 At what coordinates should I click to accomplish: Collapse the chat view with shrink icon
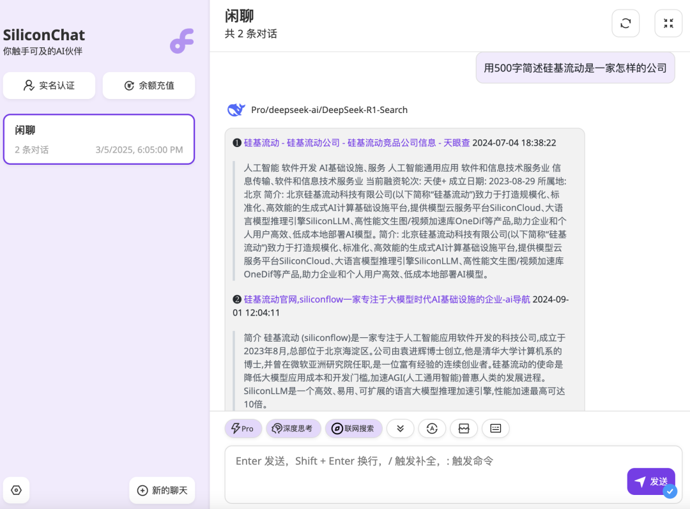coord(668,23)
